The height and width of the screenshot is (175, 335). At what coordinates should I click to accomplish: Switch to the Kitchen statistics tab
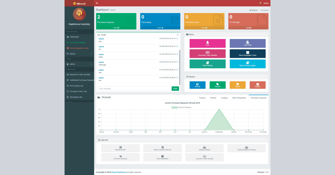[213, 98]
